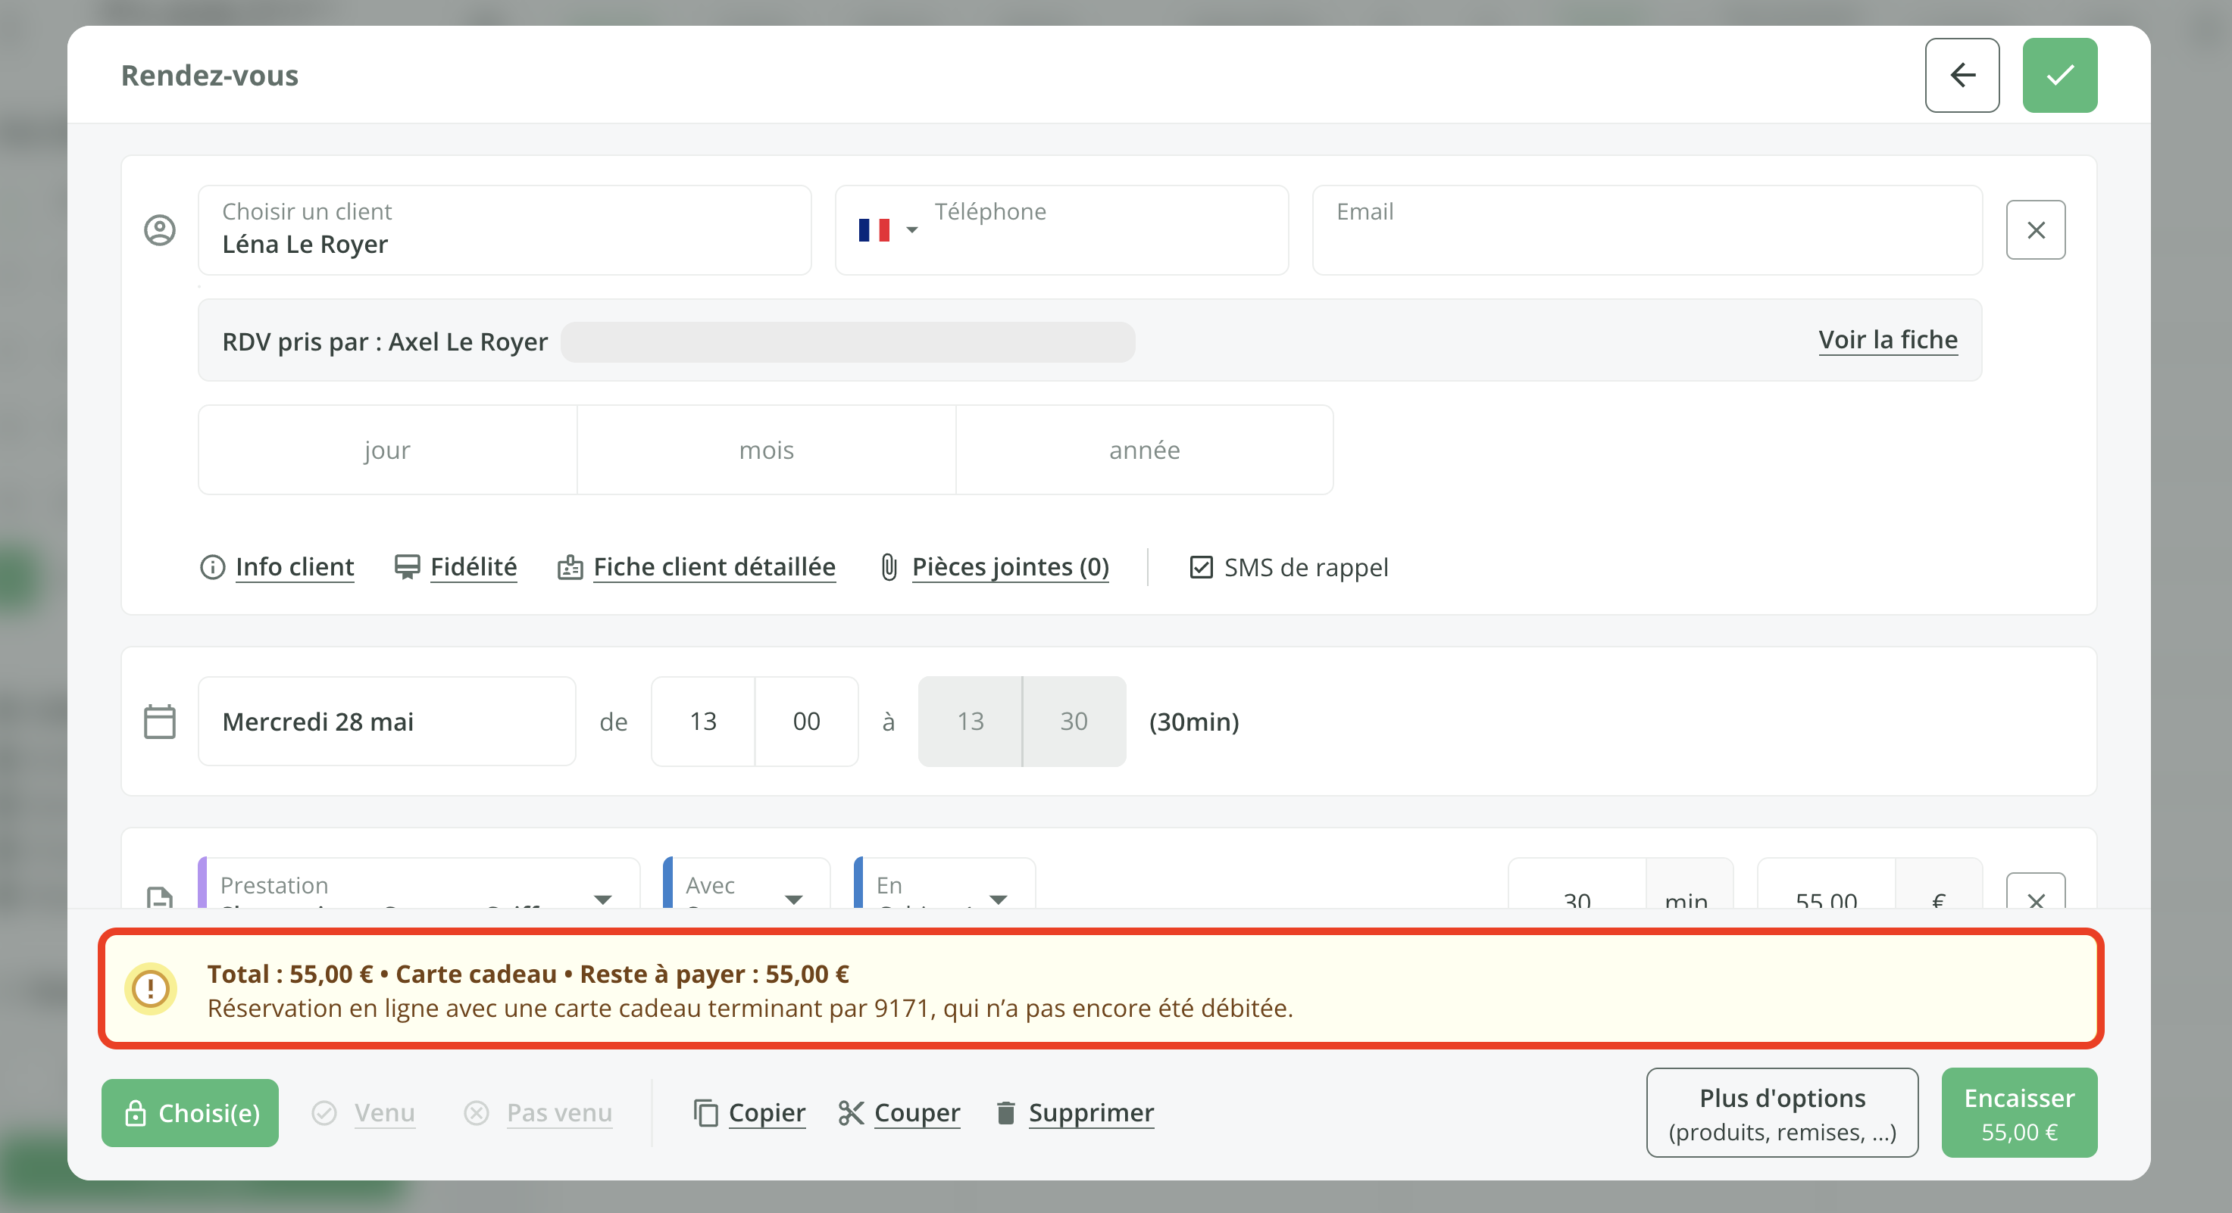Open Pièces jointes attachments
Screen dimensions: 2232x1213
click(1009, 567)
